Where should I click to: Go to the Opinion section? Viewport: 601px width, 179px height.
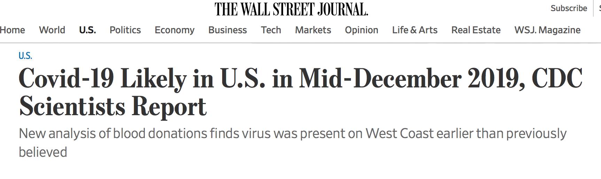(x=361, y=31)
